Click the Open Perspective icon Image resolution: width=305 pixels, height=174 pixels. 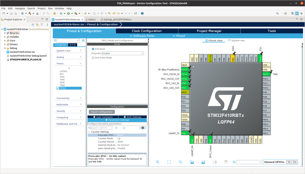(285, 13)
